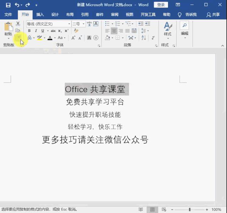Shrink font size with the smaller A
The width and height of the screenshot is (227, 213).
[80, 38]
